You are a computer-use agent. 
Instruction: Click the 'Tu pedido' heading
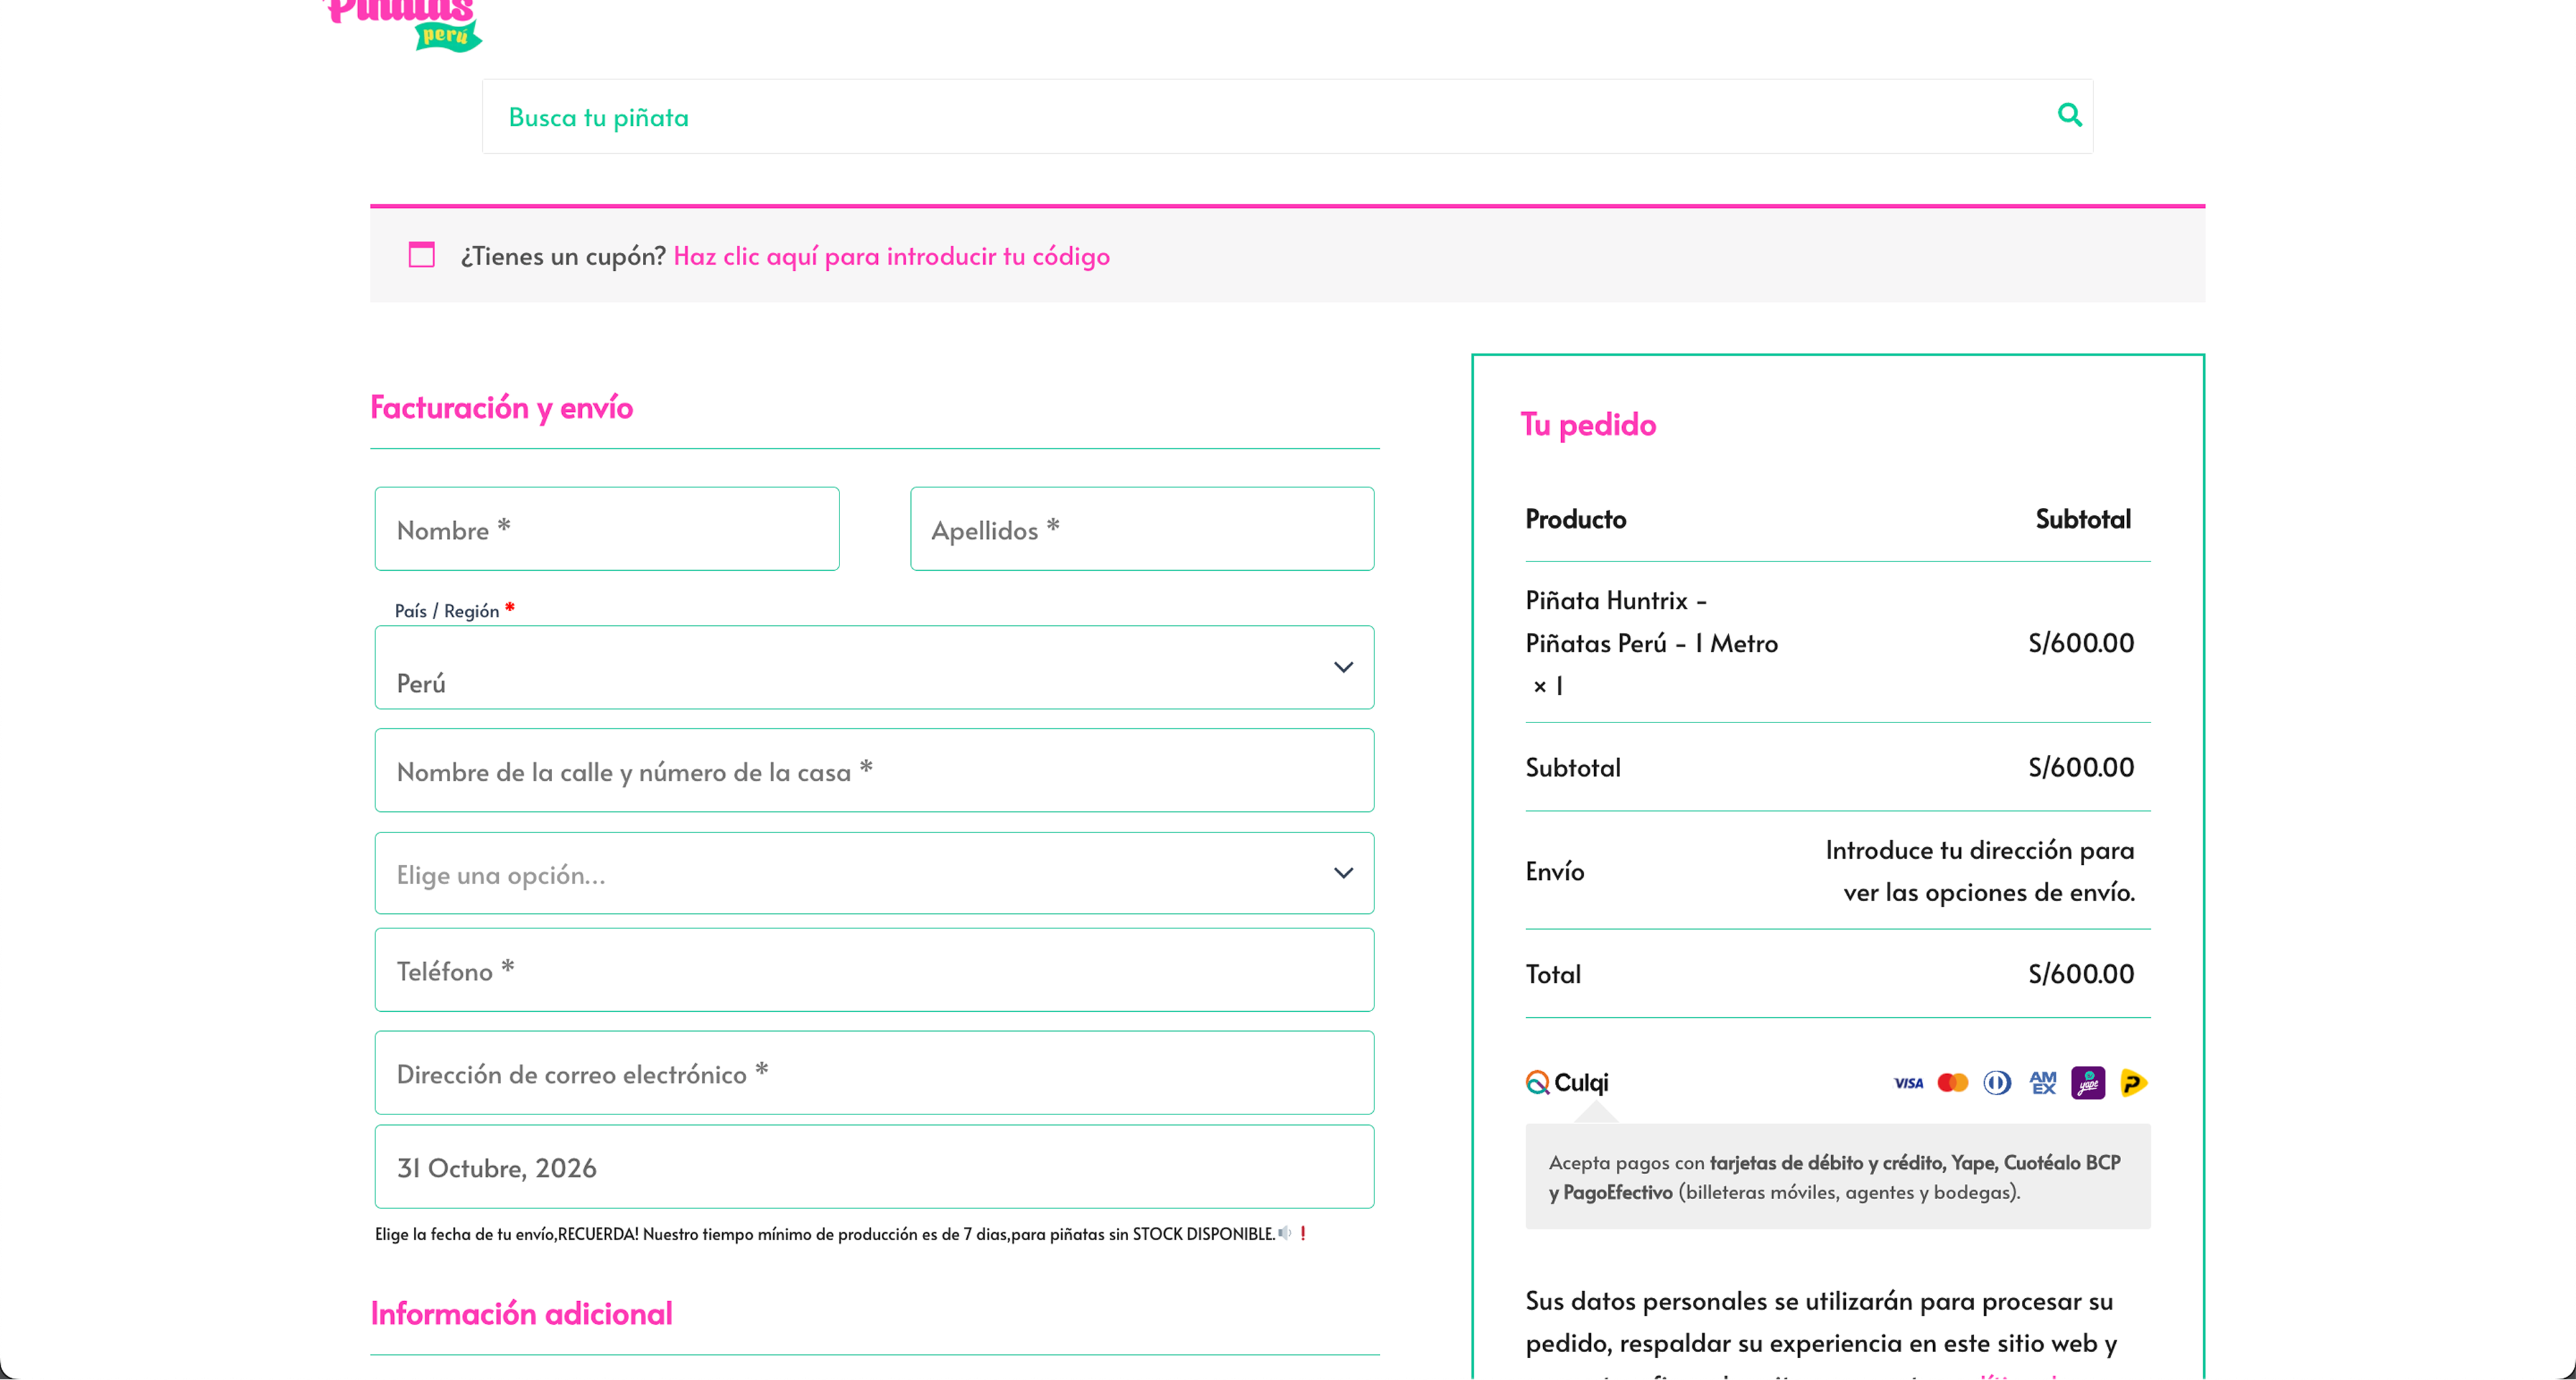pyautogui.click(x=1588, y=424)
